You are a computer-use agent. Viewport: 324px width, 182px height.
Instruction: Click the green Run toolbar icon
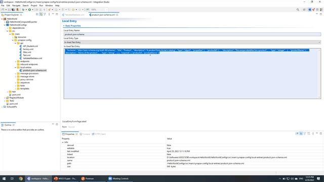(x=29, y=10)
